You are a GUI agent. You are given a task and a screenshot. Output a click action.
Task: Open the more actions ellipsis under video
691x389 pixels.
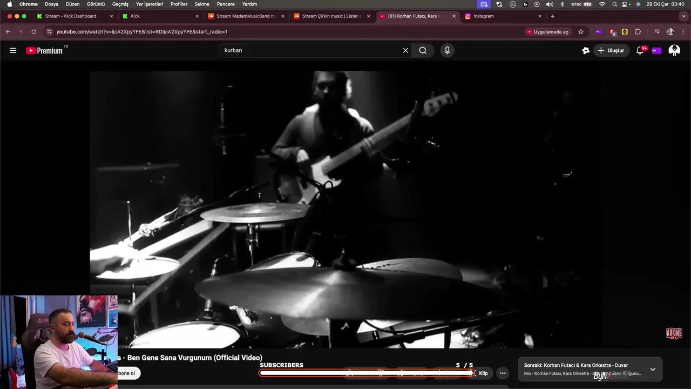pos(503,373)
